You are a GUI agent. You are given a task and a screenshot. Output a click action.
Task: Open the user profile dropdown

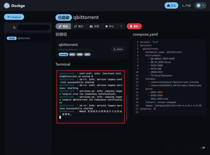point(200,6)
